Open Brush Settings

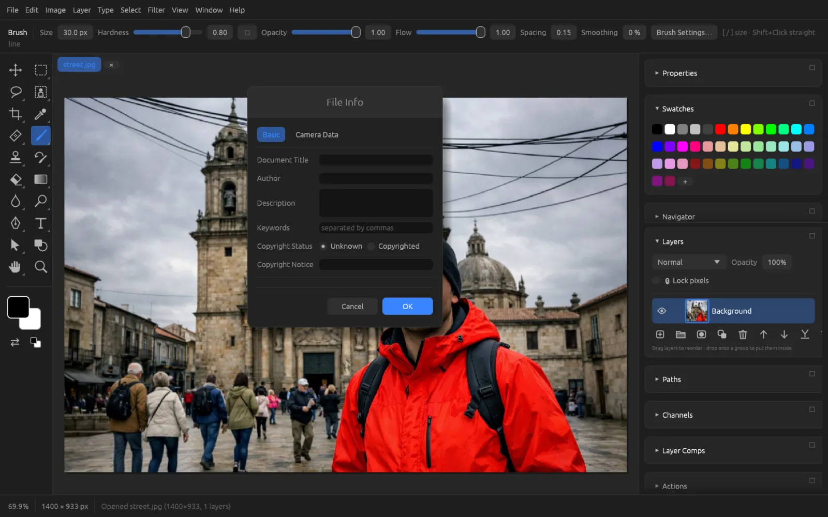click(x=684, y=33)
